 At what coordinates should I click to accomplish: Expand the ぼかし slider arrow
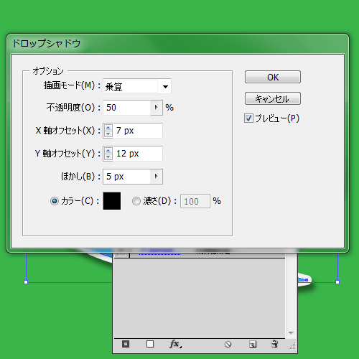click(x=157, y=177)
